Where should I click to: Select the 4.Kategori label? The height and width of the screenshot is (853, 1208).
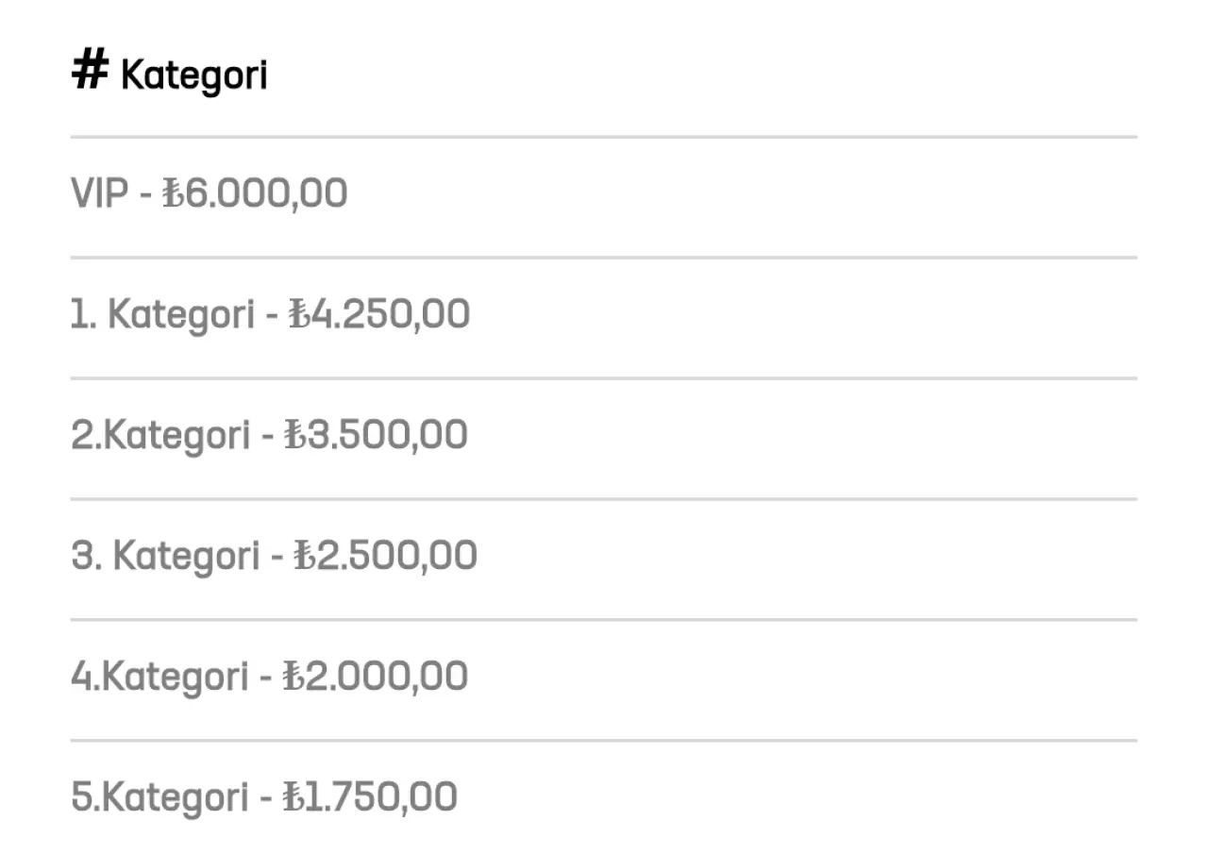(160, 677)
